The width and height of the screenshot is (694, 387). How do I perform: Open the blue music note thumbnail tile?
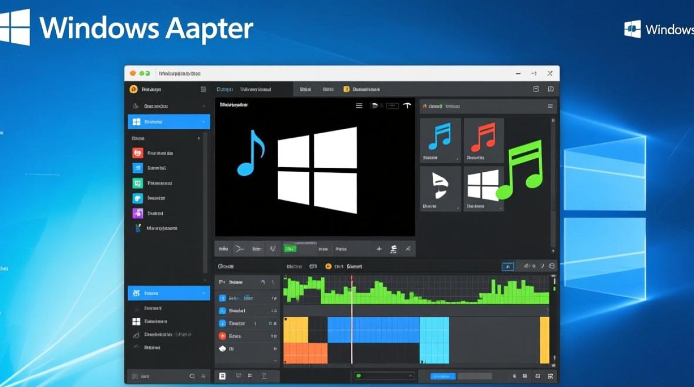point(440,139)
